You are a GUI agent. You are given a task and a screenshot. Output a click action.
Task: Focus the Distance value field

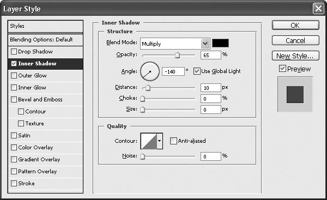210,88
